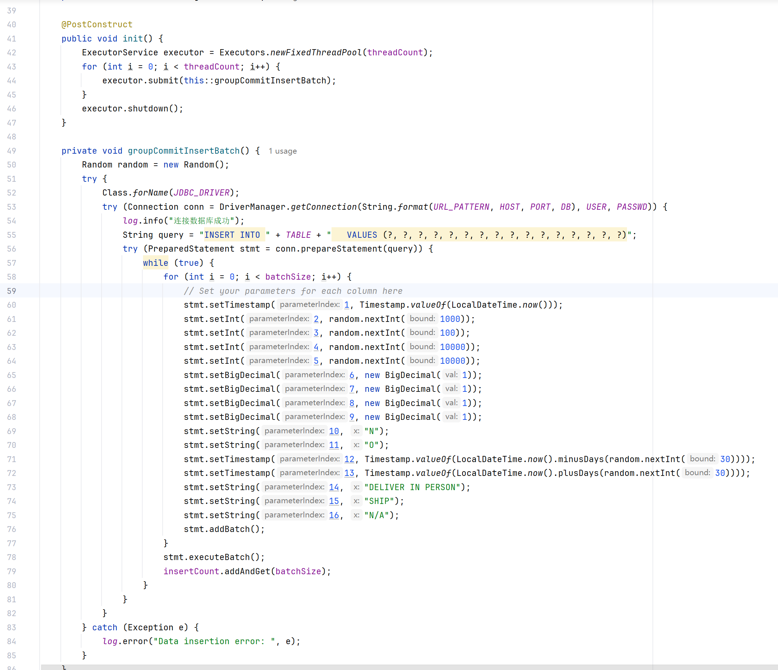Click the PASSWD constant
The height and width of the screenshot is (670, 778).
(x=632, y=207)
